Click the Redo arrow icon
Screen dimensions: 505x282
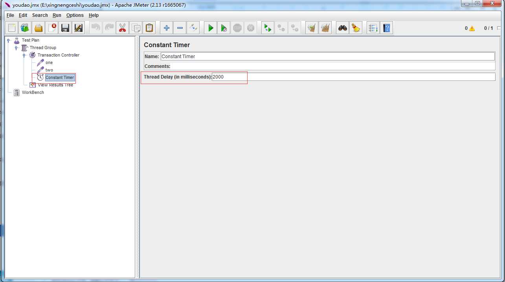click(x=109, y=28)
